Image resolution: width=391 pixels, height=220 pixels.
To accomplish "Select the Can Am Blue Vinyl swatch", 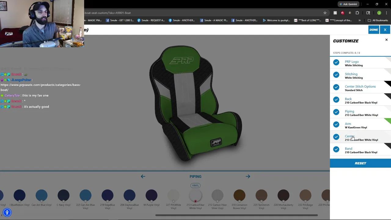I will 42,196.
